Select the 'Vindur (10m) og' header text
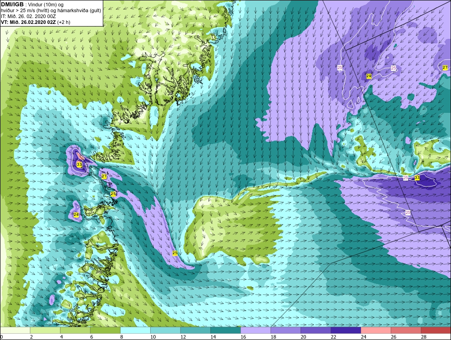 46,5
